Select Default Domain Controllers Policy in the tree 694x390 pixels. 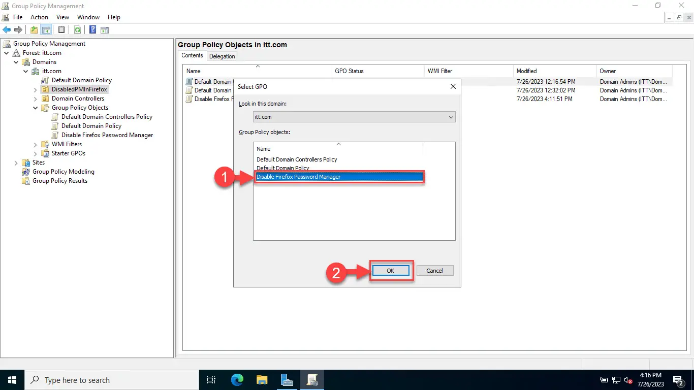(x=107, y=117)
